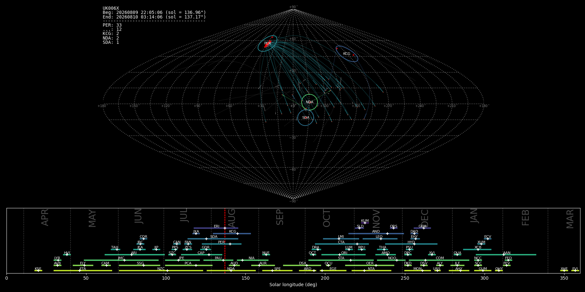Select the HYD shower label

(411, 242)
